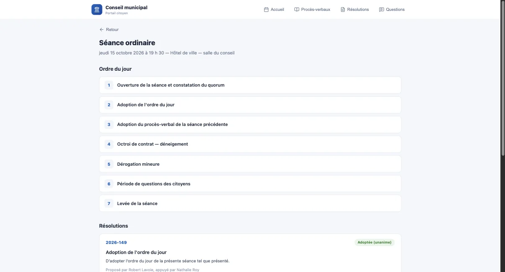This screenshot has height=272, width=505.
Task: Click the Résolutions section heading
Action: pyautogui.click(x=113, y=226)
